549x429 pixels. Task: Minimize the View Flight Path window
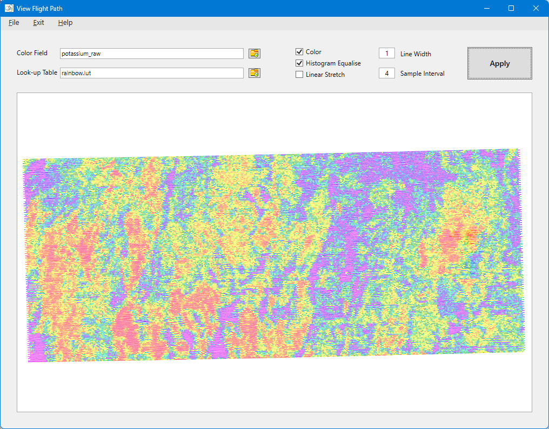pyautogui.click(x=487, y=8)
